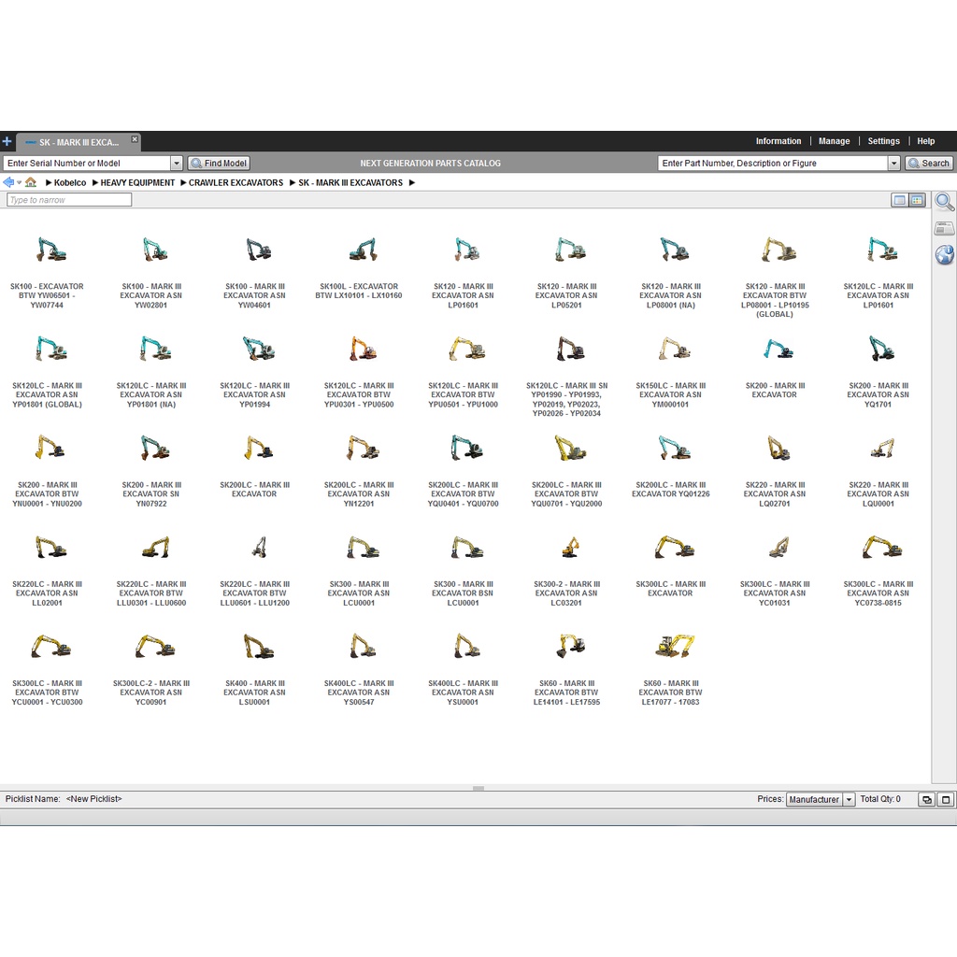Expand the part number search dropdown
The width and height of the screenshot is (957, 957).
[x=893, y=164]
